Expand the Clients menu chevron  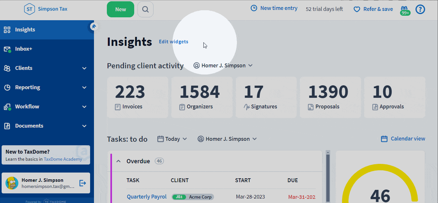point(84,68)
